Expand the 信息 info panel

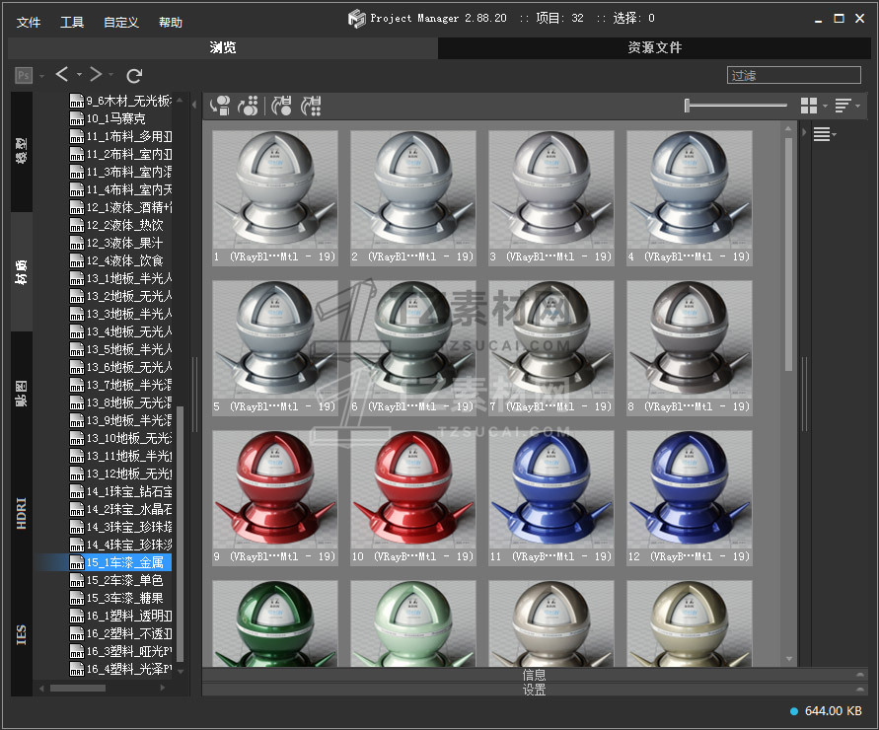[x=533, y=675]
